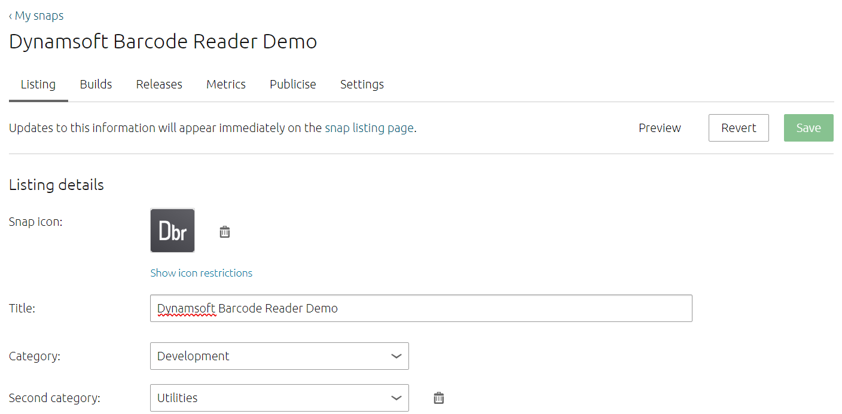The width and height of the screenshot is (842, 414).
Task: Delete the snap icon using the trash icon
Action: pos(224,231)
